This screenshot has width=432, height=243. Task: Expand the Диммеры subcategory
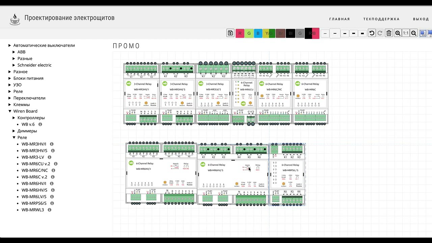click(x=14, y=131)
